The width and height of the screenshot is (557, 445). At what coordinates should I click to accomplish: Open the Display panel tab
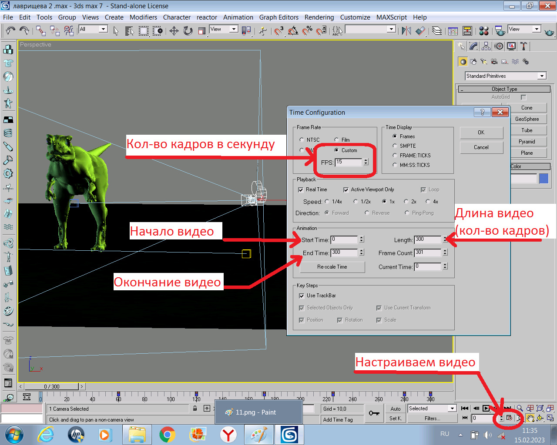click(x=511, y=46)
